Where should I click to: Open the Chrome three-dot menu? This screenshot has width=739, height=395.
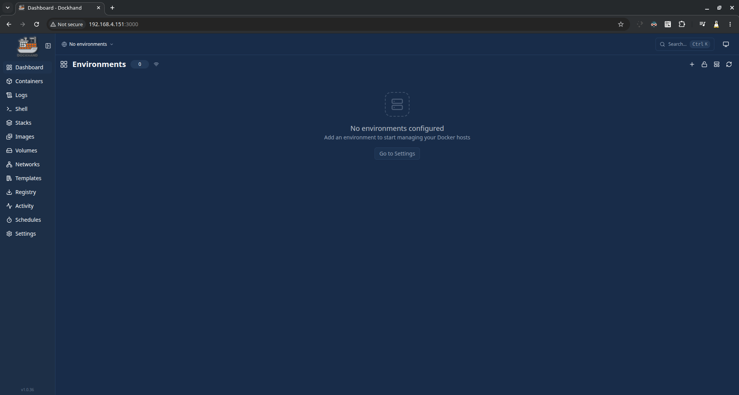(730, 24)
